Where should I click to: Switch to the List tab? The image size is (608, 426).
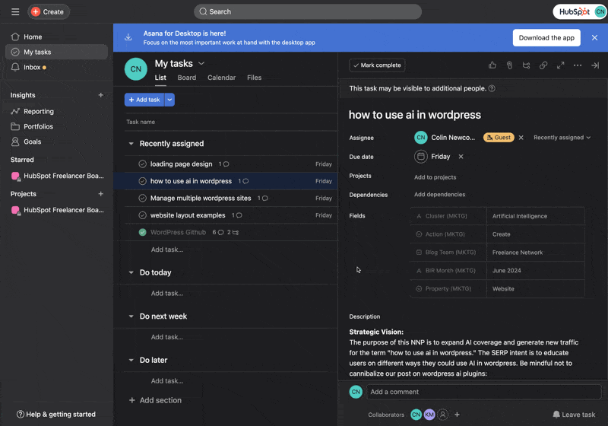(x=160, y=78)
